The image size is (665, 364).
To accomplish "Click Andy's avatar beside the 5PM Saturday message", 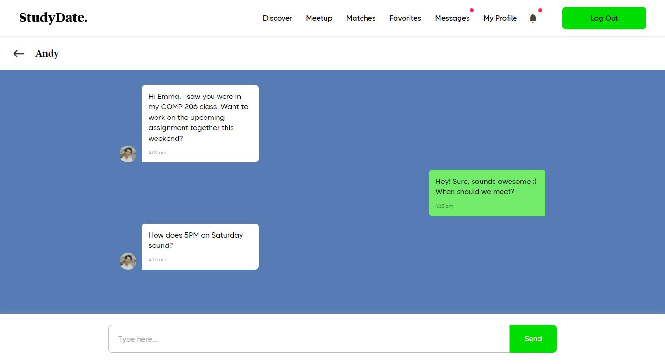I will [x=128, y=261].
